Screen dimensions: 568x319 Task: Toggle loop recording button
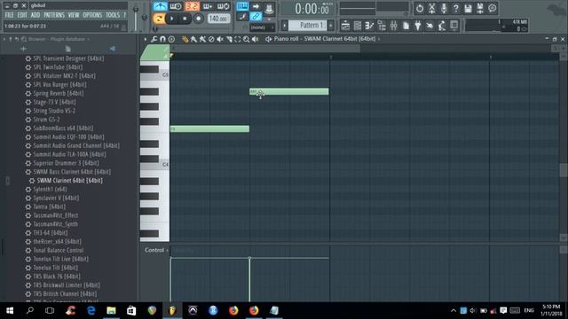pyautogui.click(x=223, y=6)
